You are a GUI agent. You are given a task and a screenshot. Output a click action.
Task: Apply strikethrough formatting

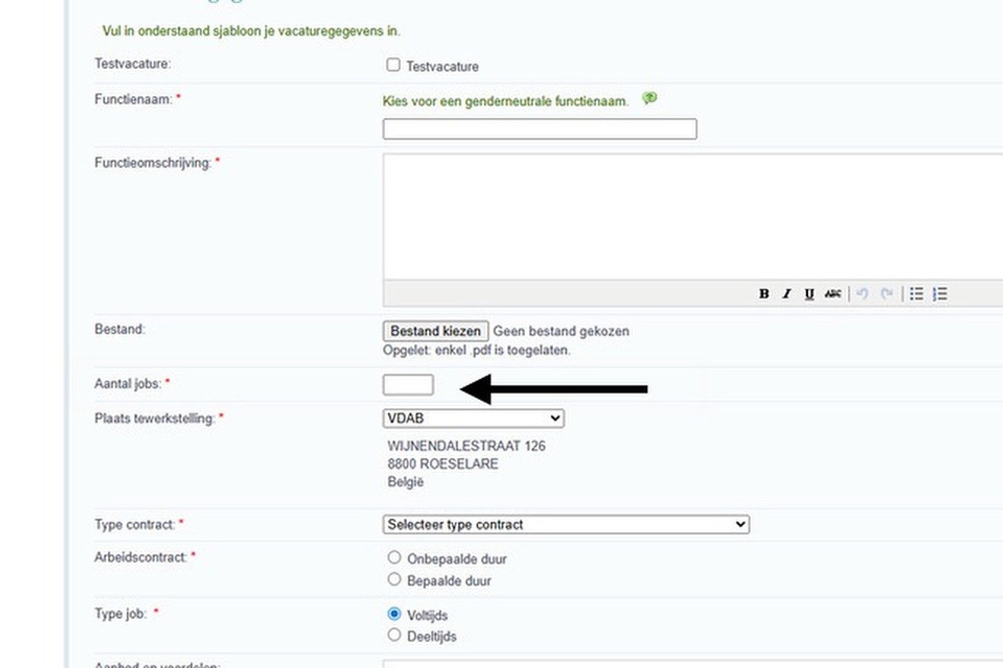(833, 294)
